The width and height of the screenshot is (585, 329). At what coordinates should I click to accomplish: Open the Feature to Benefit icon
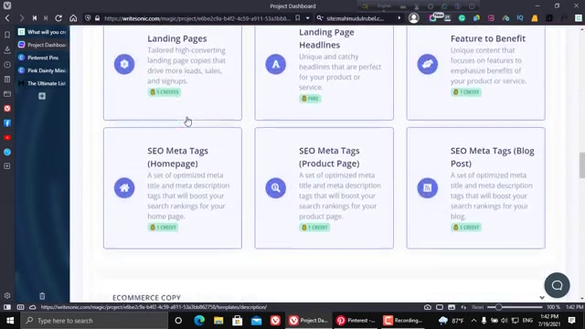tap(428, 64)
